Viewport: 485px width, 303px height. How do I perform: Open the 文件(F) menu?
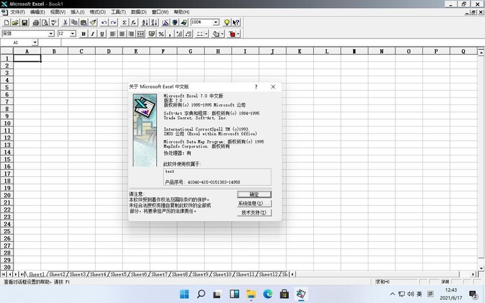pyautogui.click(x=18, y=12)
